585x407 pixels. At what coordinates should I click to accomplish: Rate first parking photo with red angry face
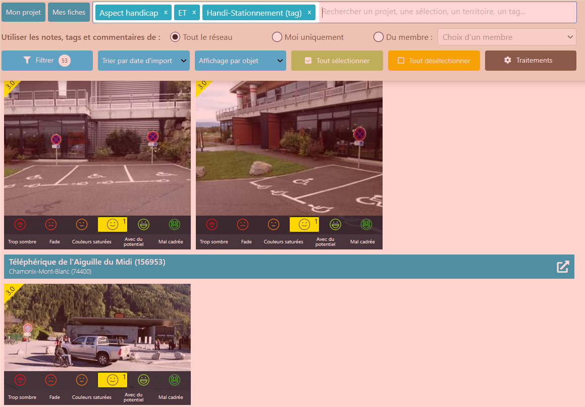[x=20, y=224]
